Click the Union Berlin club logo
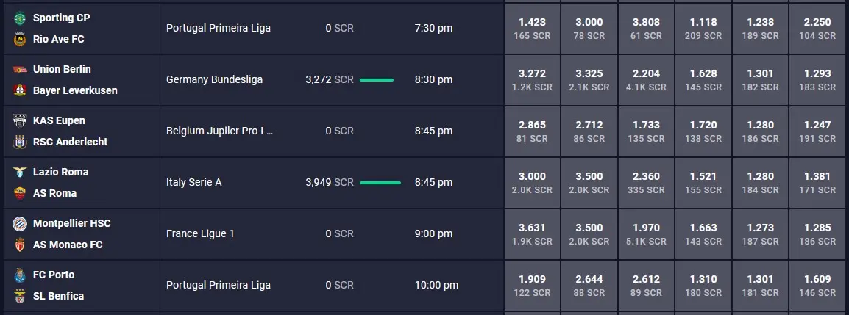The width and height of the screenshot is (849, 315). pyautogui.click(x=19, y=69)
